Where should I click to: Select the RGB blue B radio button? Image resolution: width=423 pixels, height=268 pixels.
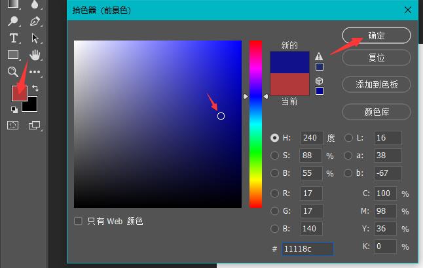coord(274,229)
